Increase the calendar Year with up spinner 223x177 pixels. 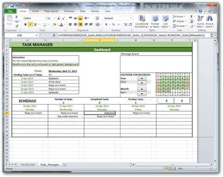pos(142,78)
